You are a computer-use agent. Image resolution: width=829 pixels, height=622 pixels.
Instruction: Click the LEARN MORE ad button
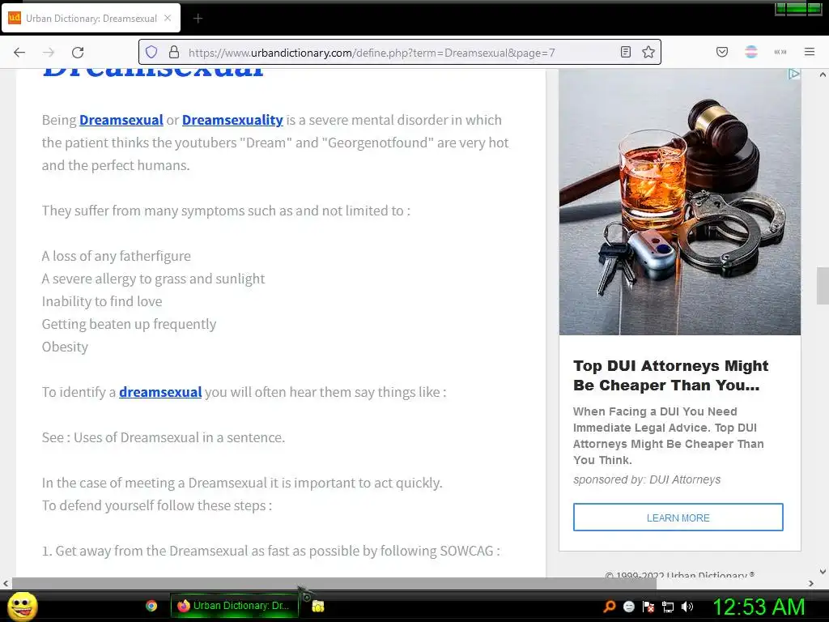click(678, 518)
